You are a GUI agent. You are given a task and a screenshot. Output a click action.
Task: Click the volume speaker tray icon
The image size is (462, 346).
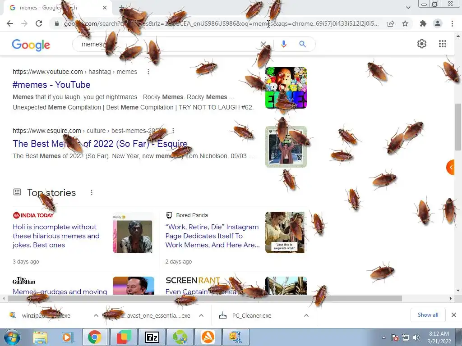click(416, 337)
